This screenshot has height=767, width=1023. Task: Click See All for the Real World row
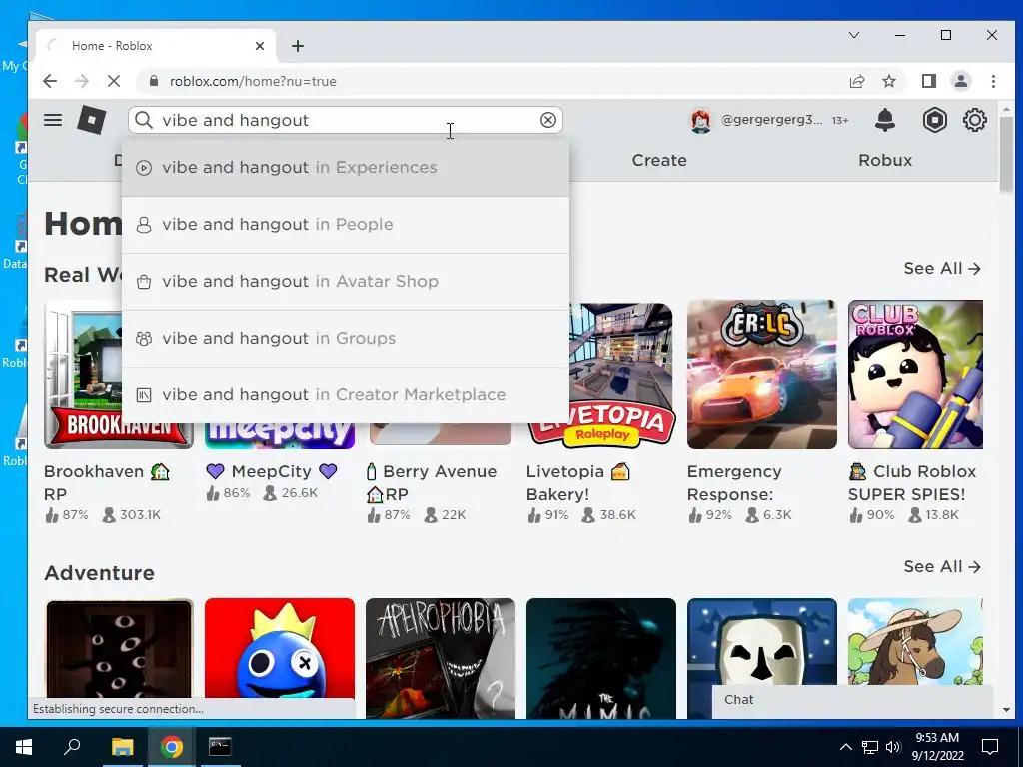pos(942,268)
